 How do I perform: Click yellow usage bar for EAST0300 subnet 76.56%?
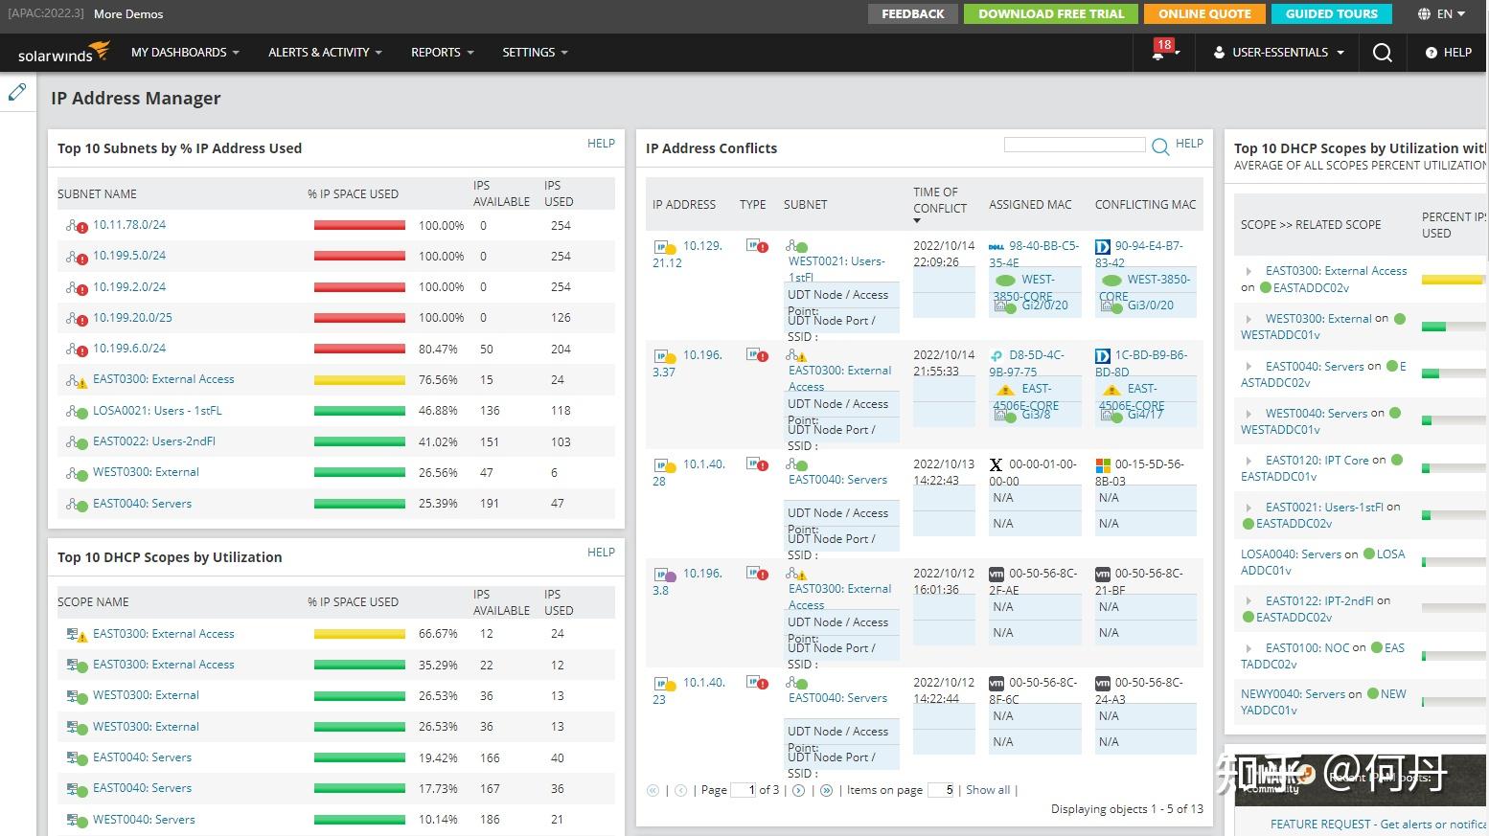click(x=359, y=380)
